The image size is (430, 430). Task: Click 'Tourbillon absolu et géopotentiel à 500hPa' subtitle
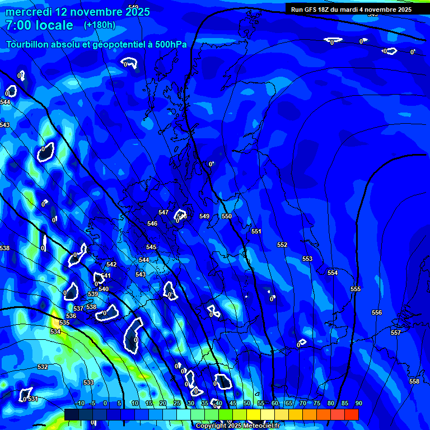(x=96, y=44)
